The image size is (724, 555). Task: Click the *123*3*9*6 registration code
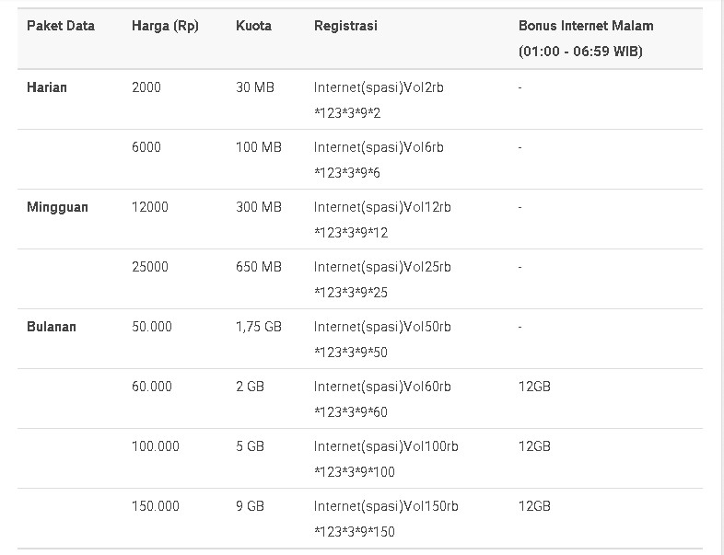(347, 173)
